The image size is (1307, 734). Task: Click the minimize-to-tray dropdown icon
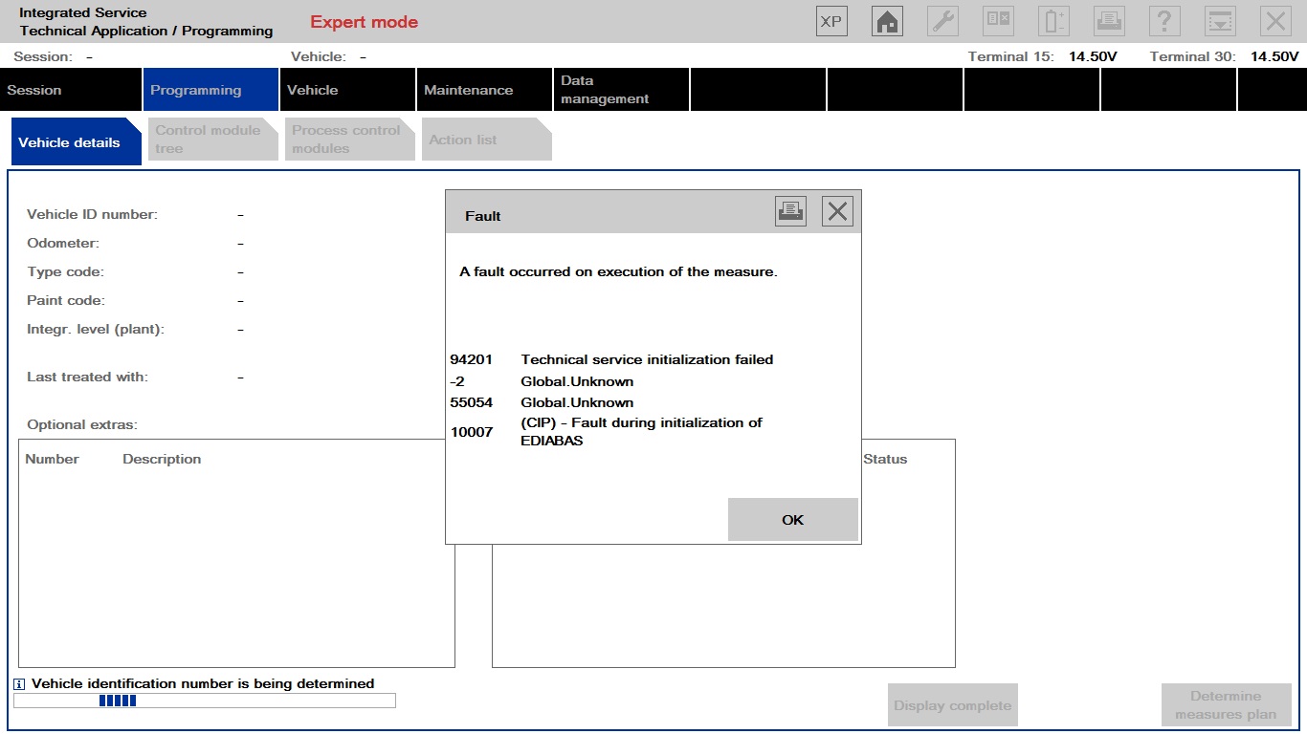pos(1220,21)
